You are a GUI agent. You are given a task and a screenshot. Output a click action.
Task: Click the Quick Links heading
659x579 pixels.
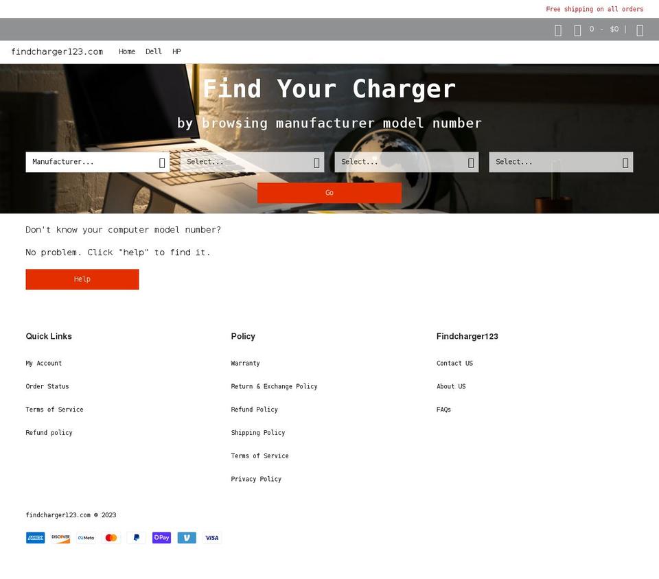[49, 336]
